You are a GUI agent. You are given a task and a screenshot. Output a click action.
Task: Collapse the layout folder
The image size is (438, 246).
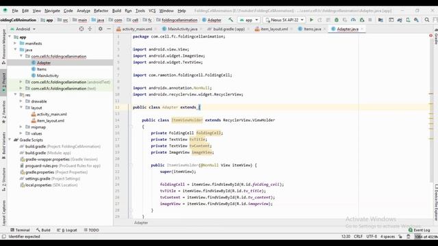coord(21,108)
